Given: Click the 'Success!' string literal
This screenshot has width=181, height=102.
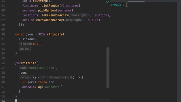Looking at the screenshot, I should click(52, 87).
